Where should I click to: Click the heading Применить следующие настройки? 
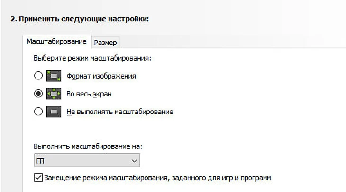[80, 19]
